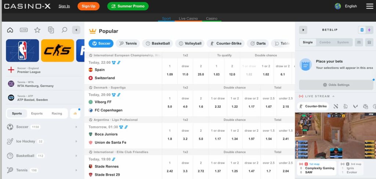Image resolution: width=376 pixels, height=179 pixels.
Task: Click Sign In link
Action: point(64,6)
